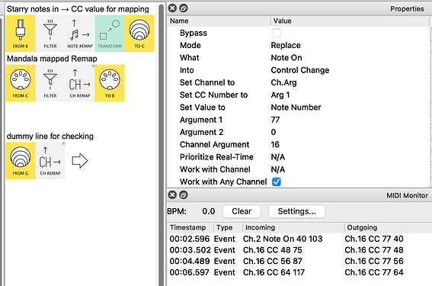This screenshot has height=286, width=432.
Task: Uncheck Work with Any Channel
Action: click(x=277, y=182)
